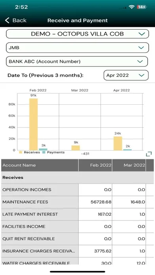Open the DEMO – OCTOPUS VILLA COB dropdown
The width and height of the screenshot is (155, 275).
click(x=77, y=34)
